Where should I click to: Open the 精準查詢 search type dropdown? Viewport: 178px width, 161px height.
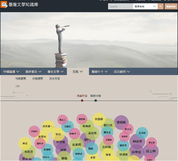[145, 6]
